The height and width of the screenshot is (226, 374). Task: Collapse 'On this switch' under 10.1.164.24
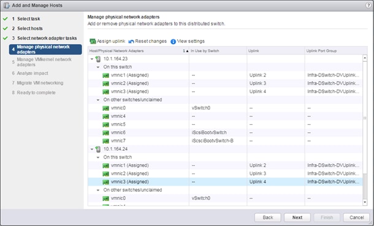[98, 157]
